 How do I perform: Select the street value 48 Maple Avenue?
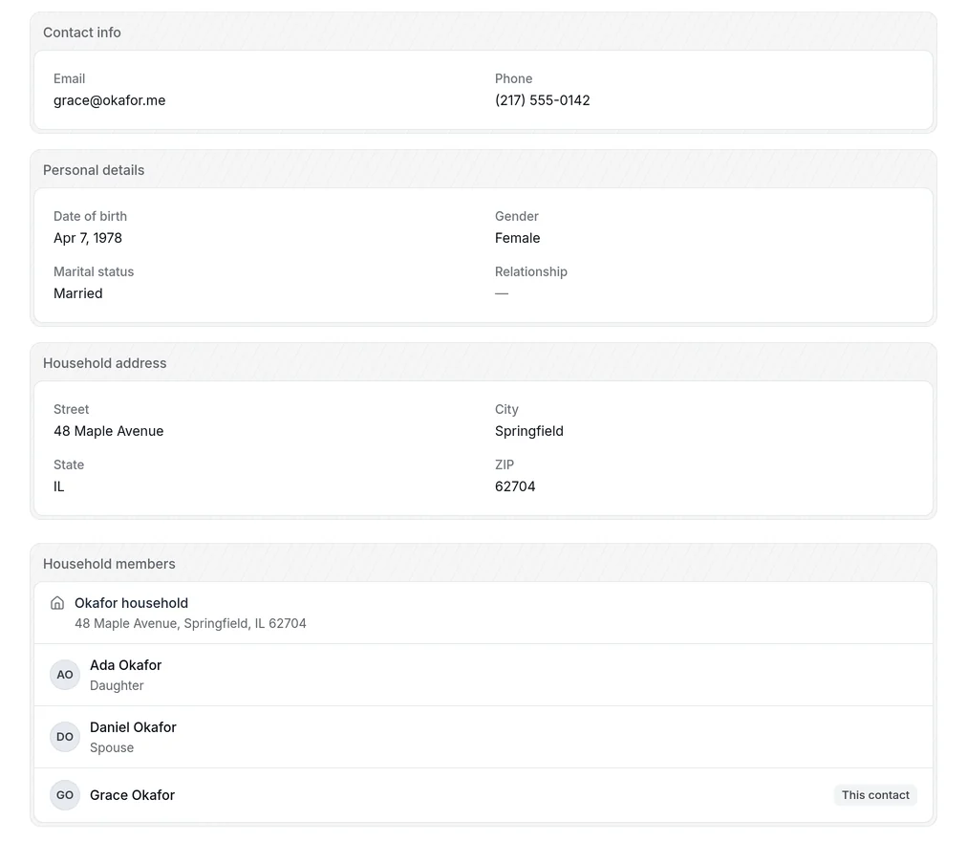[109, 431]
